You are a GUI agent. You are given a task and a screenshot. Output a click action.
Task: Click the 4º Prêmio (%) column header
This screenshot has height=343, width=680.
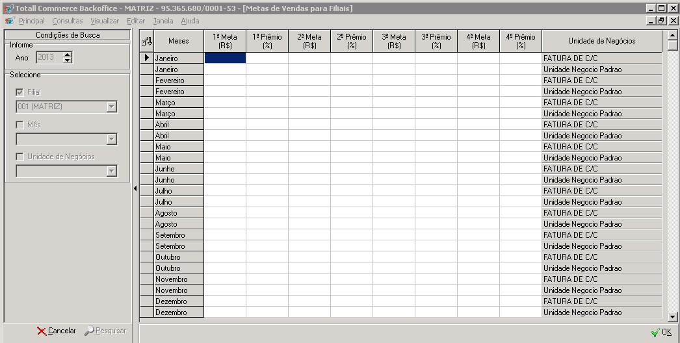[x=521, y=41]
